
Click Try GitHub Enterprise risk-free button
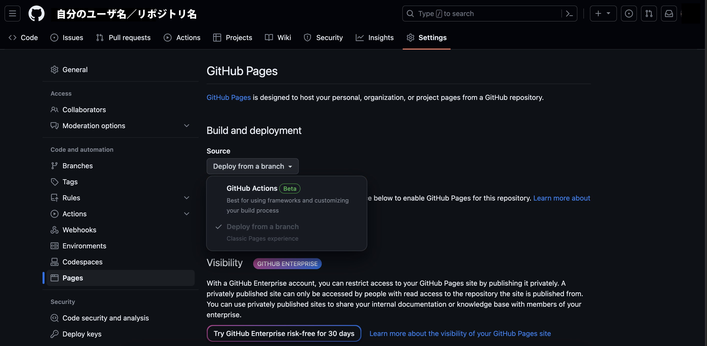click(x=283, y=333)
